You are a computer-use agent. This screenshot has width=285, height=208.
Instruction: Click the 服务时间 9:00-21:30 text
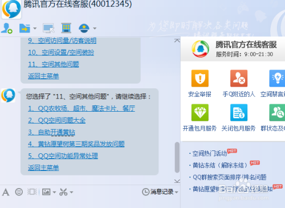coord(245,54)
